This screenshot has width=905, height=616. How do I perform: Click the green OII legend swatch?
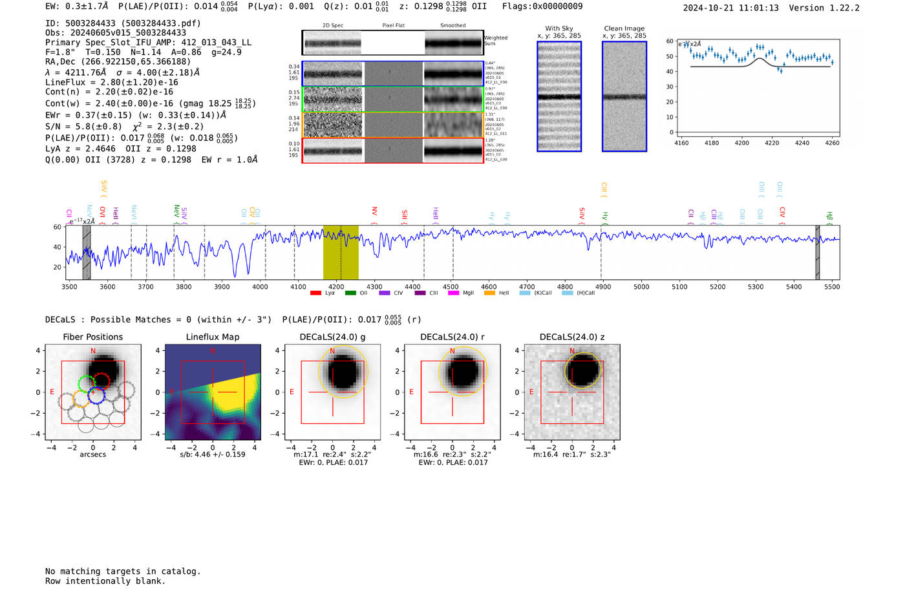pos(350,293)
